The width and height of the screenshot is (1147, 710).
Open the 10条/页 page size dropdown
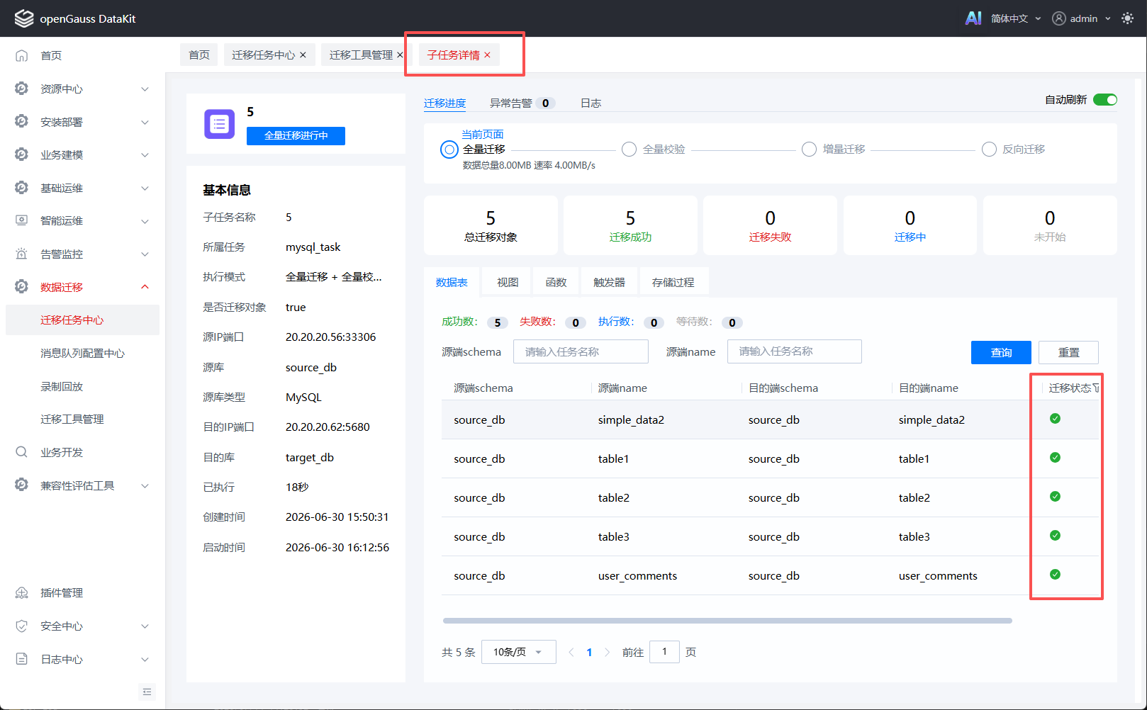518,652
